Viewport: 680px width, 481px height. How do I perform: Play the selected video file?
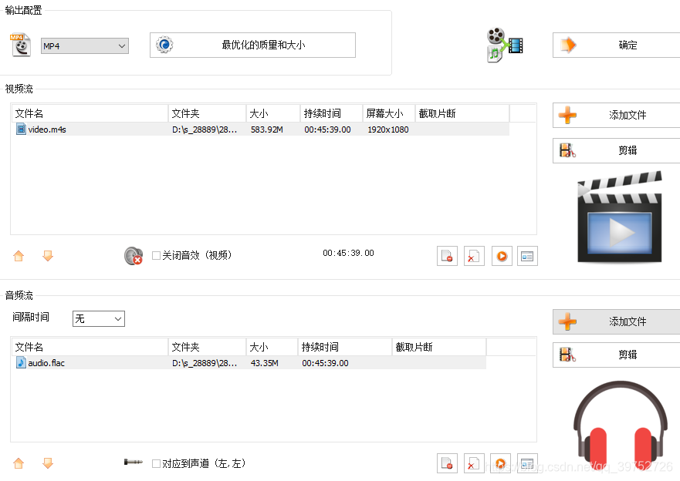coord(502,256)
